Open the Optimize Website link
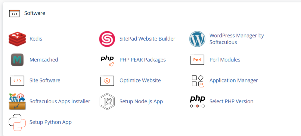This screenshot has width=301, height=136. [x=140, y=80]
